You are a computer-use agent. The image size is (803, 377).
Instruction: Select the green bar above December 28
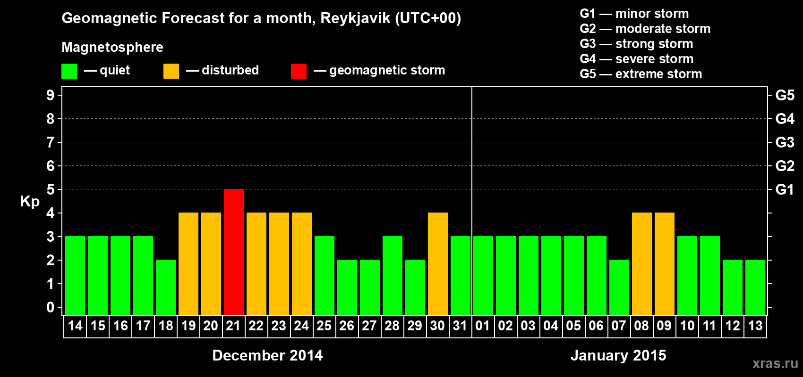[393, 275]
